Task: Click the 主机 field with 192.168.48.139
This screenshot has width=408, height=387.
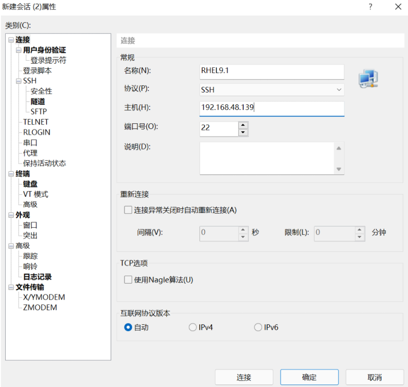Action: (x=272, y=109)
